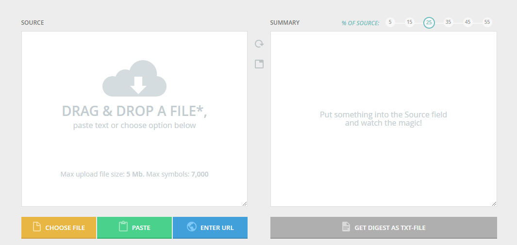Click the square window icon below refresh
Screen dimensions: 517x245
click(259, 64)
